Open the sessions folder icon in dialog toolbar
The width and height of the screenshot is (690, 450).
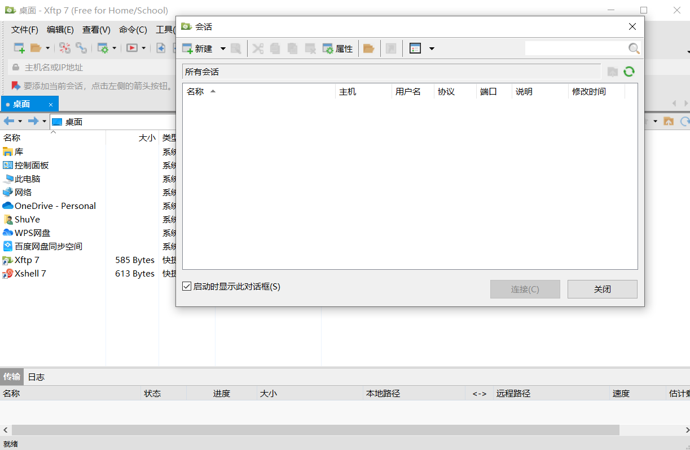coord(368,48)
